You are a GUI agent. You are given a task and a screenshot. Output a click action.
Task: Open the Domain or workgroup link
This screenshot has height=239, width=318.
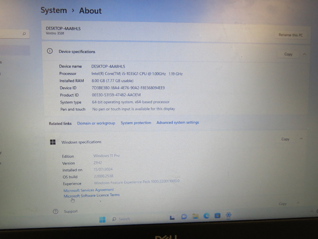click(96, 123)
